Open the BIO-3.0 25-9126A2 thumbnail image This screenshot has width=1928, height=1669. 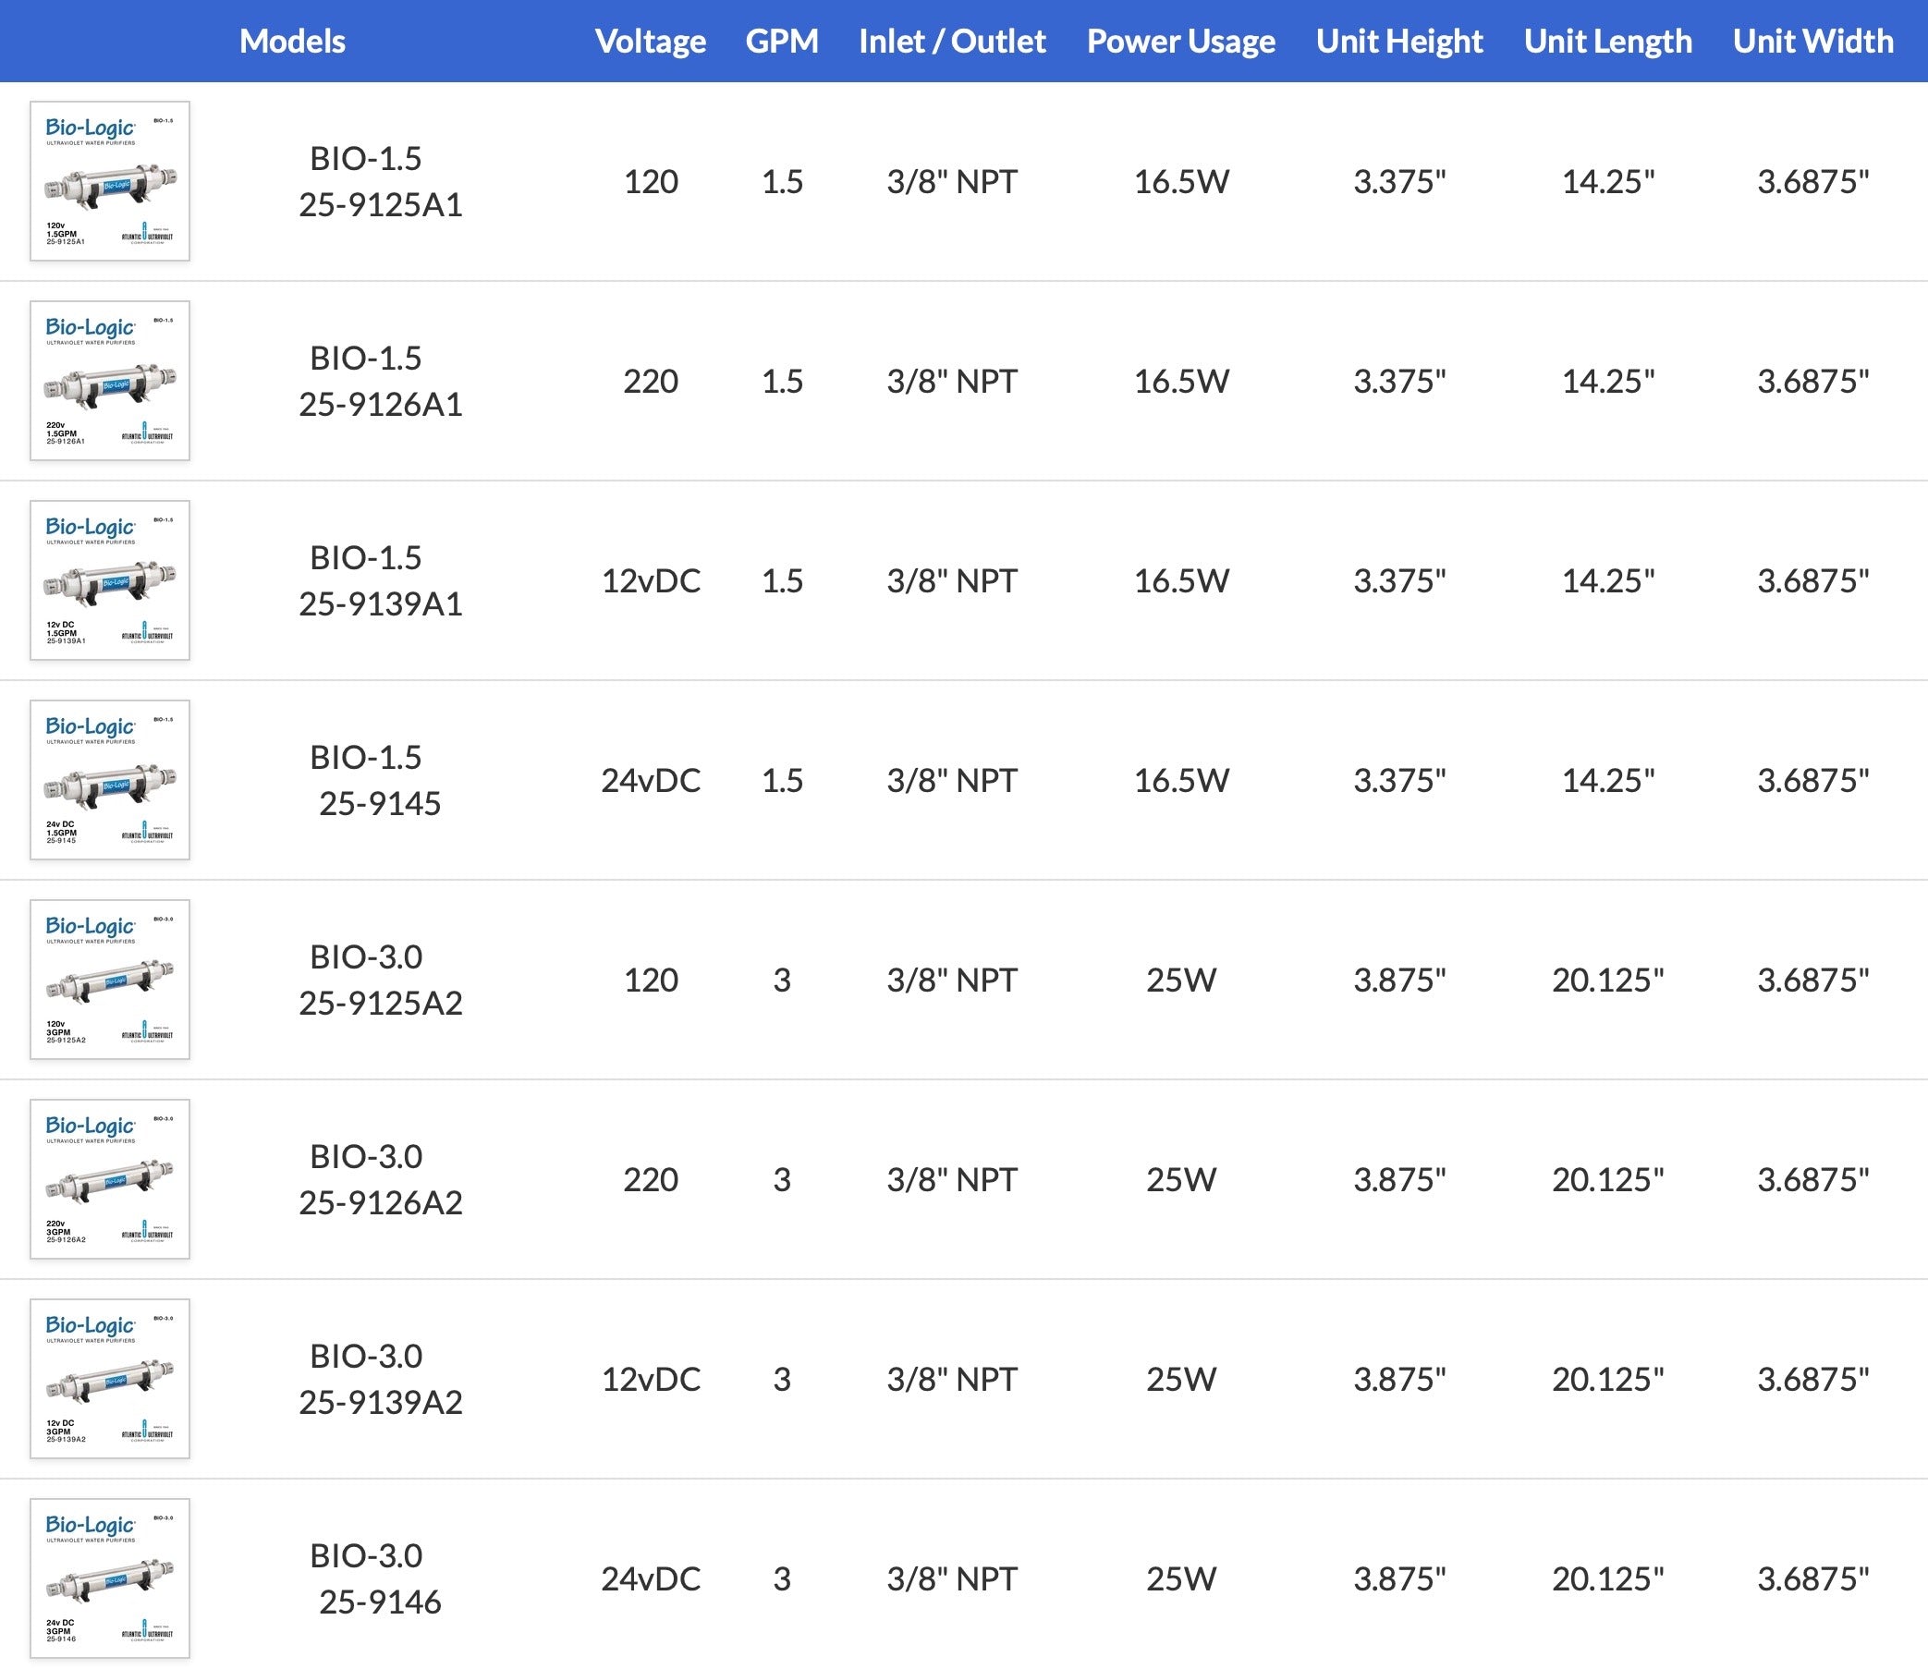point(110,1179)
